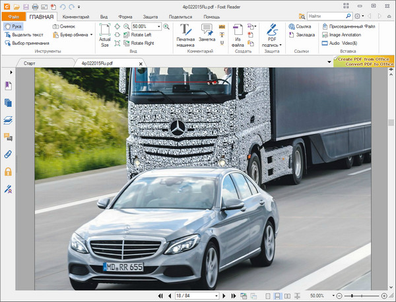The image size is (396, 302).
Task: Click the Fit Visible icon in Вид group
Action: tap(117, 43)
